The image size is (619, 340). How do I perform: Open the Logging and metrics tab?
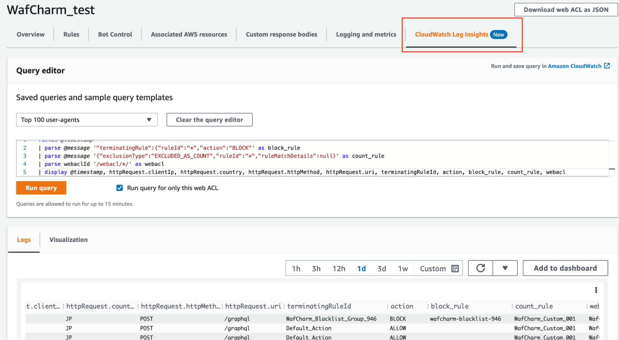pyautogui.click(x=366, y=34)
